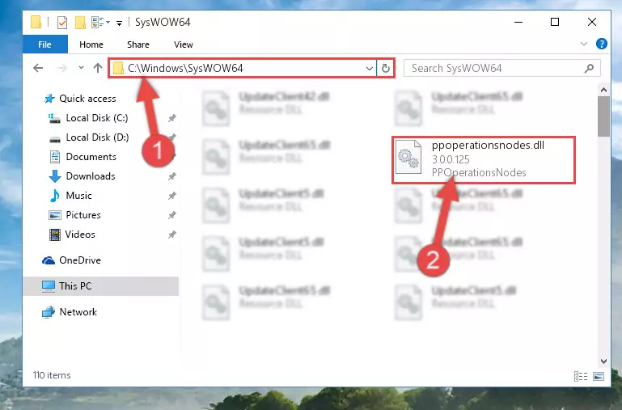Switch to the Home ribbon tab
This screenshot has height=410, width=622.
pos(91,44)
